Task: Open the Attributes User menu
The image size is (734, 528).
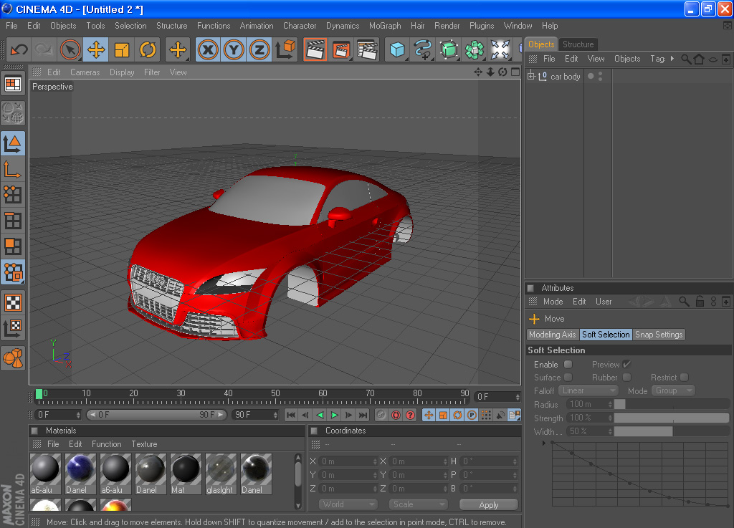Action: point(604,302)
